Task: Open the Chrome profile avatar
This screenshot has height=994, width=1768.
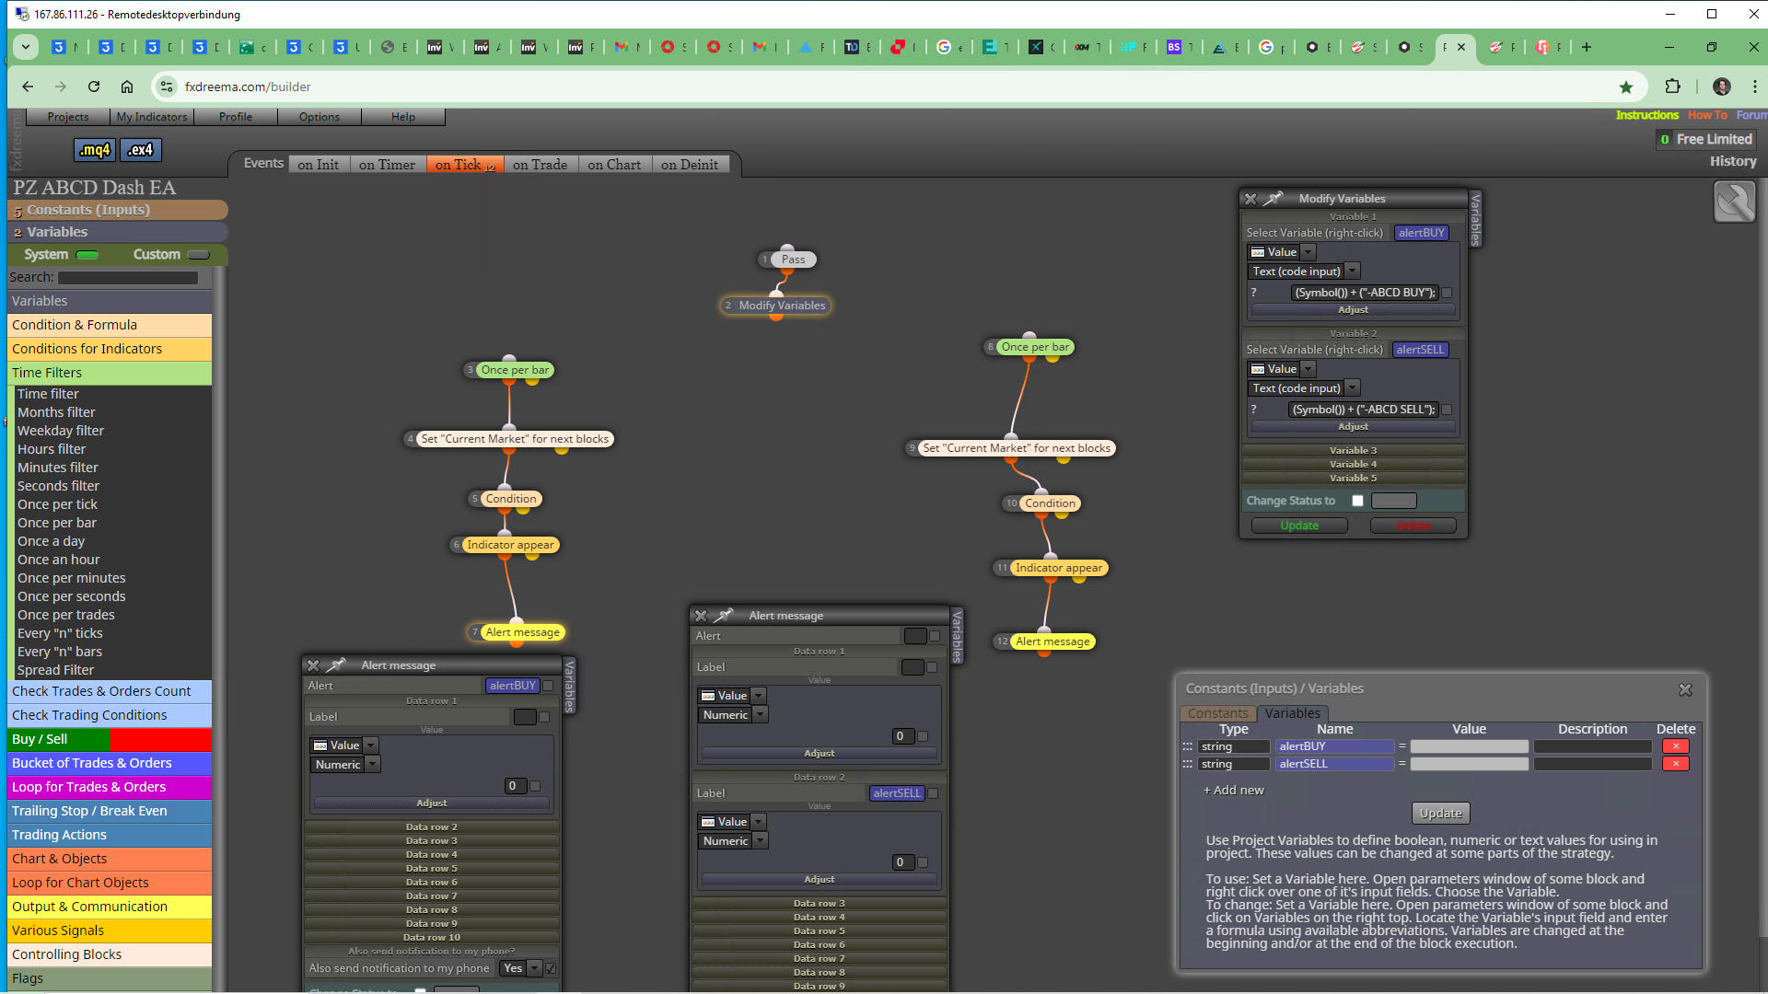Action: (1722, 87)
